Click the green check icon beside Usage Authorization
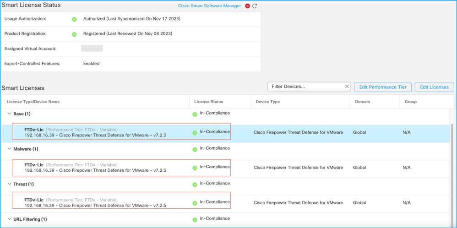The image size is (457, 228). click(74, 19)
